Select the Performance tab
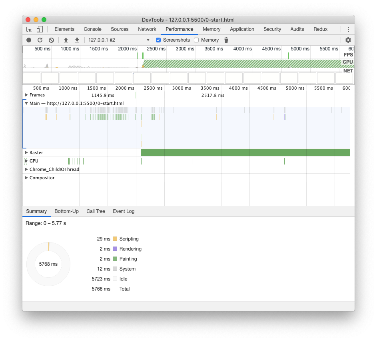This screenshot has width=377, height=341. (x=180, y=29)
